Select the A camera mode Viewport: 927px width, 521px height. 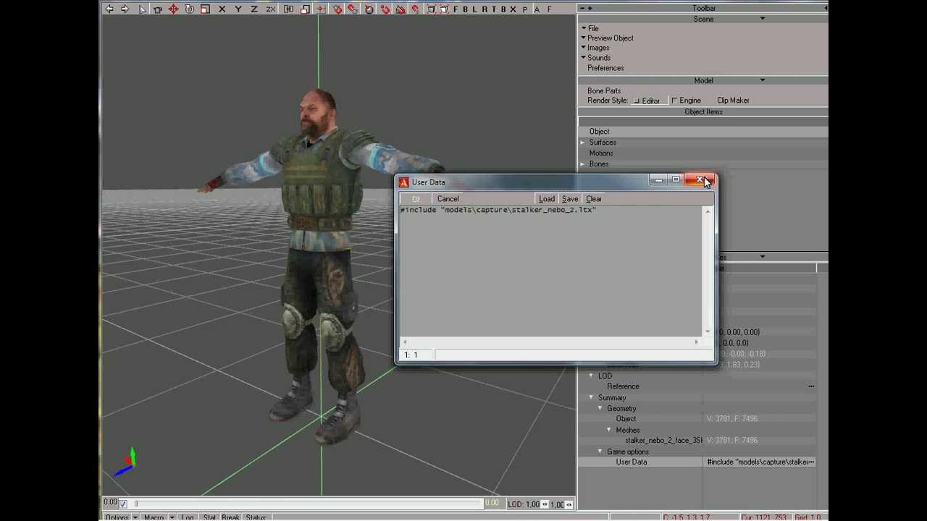pos(537,9)
